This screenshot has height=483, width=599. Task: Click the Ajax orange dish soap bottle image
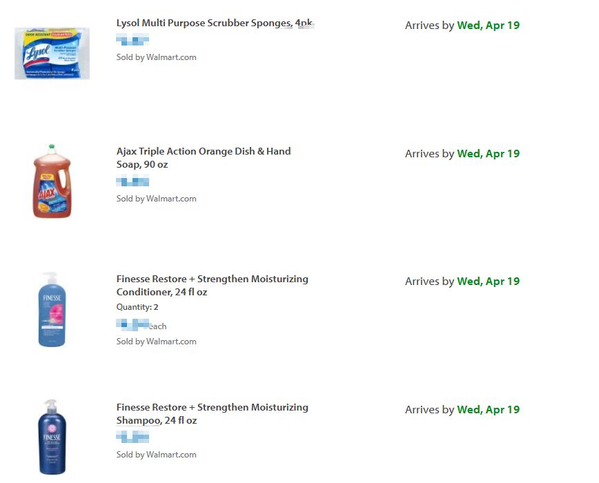pyautogui.click(x=52, y=181)
